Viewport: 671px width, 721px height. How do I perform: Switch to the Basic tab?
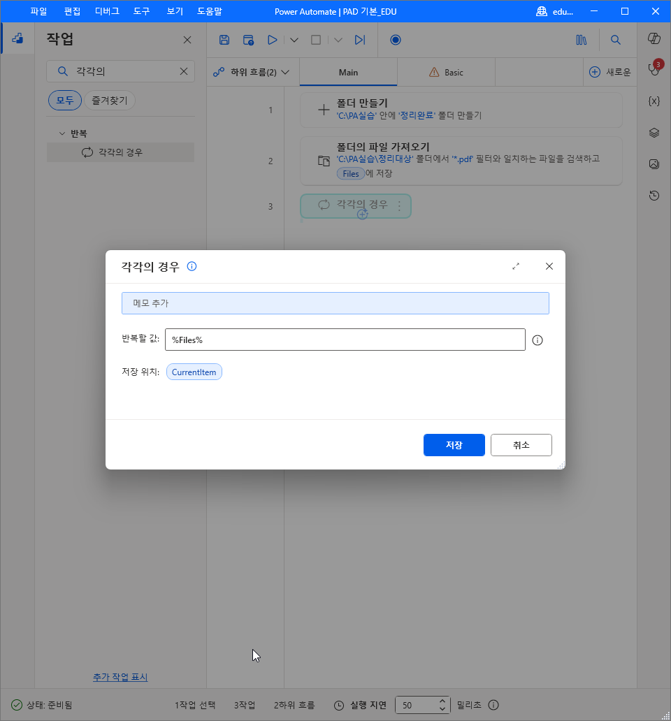pyautogui.click(x=446, y=72)
